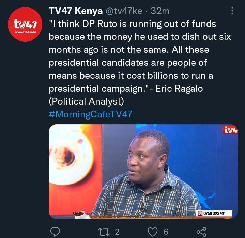Viewport: 245px width, 238px height.
Task: Click the like count number 6
Action: pyautogui.click(x=166, y=232)
